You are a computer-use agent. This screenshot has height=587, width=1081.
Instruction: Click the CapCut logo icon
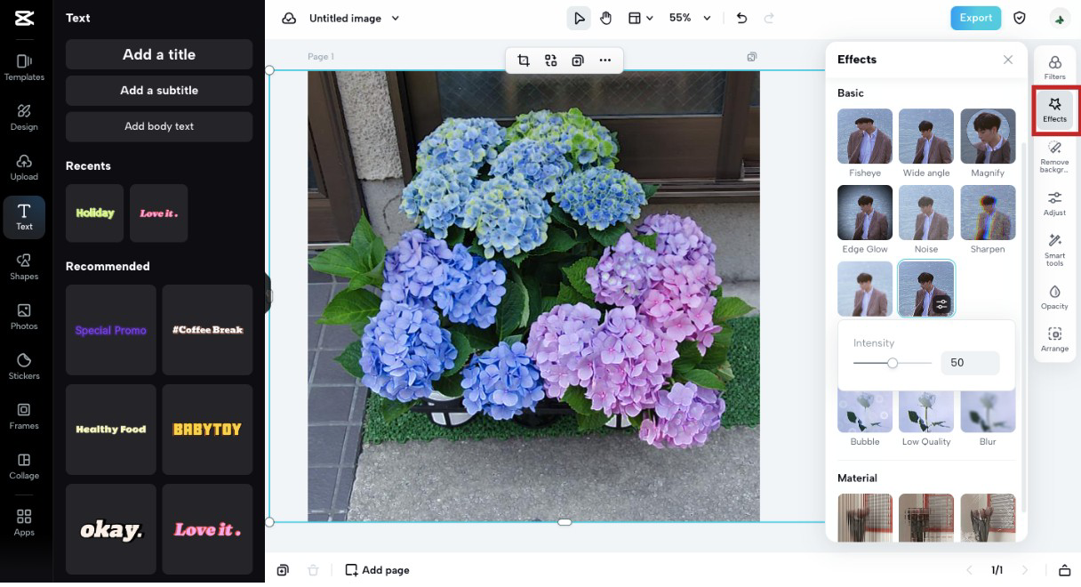coord(24,18)
